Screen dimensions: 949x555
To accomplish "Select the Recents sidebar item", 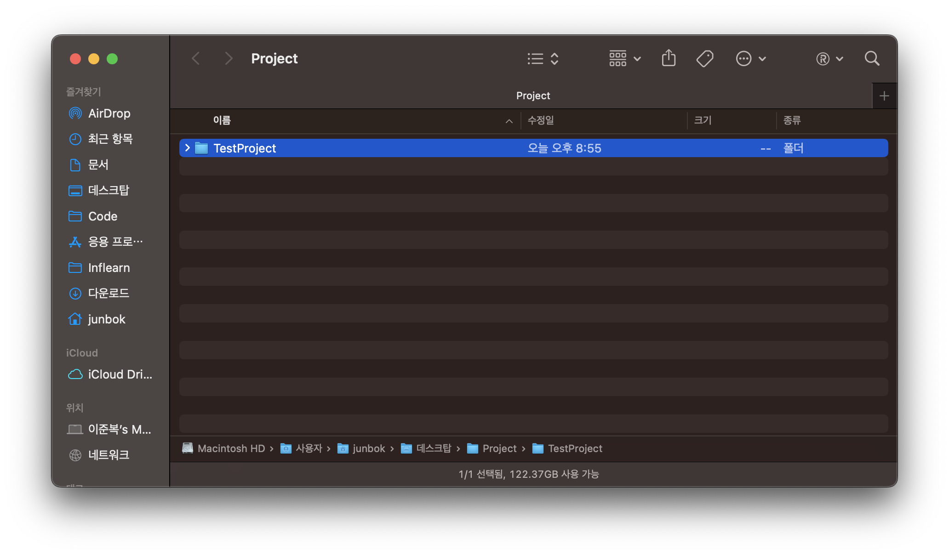I will click(110, 139).
